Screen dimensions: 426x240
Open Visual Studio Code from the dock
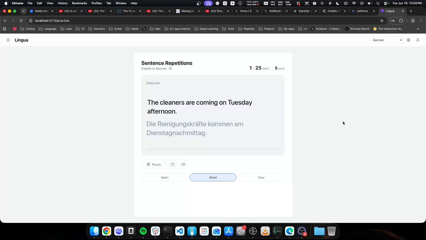point(180,231)
